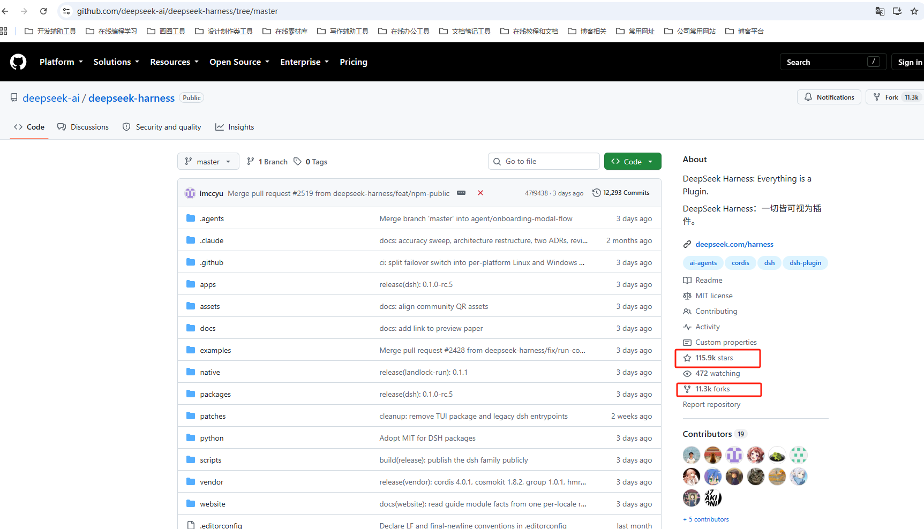This screenshot has width=924, height=529.
Task: Click the first contributor avatar
Action: tap(692, 455)
